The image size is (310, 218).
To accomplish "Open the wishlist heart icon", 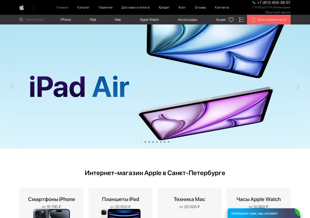I will tap(231, 20).
